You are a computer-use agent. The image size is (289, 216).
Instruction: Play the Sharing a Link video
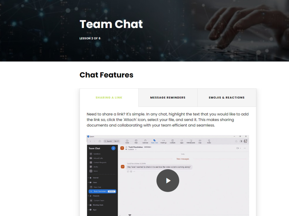point(168,181)
